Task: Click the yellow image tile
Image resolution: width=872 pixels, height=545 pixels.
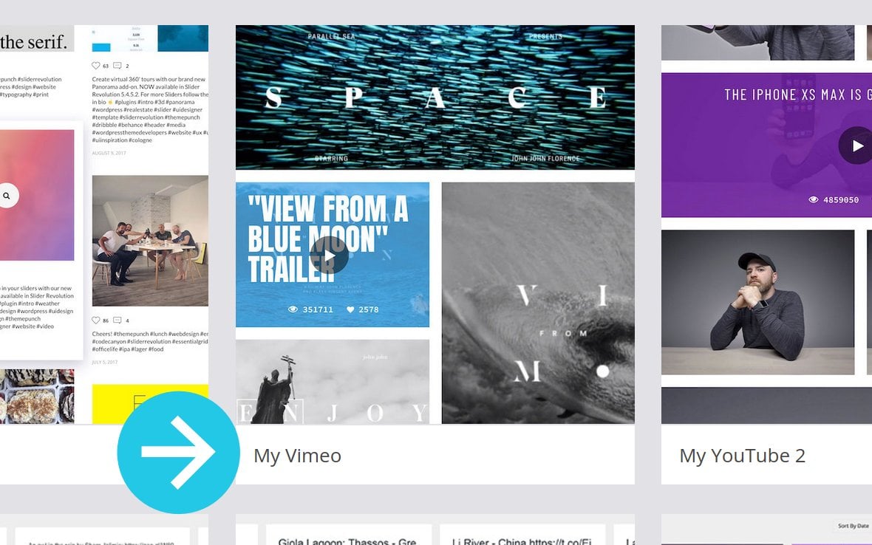Action: pyautogui.click(x=150, y=404)
